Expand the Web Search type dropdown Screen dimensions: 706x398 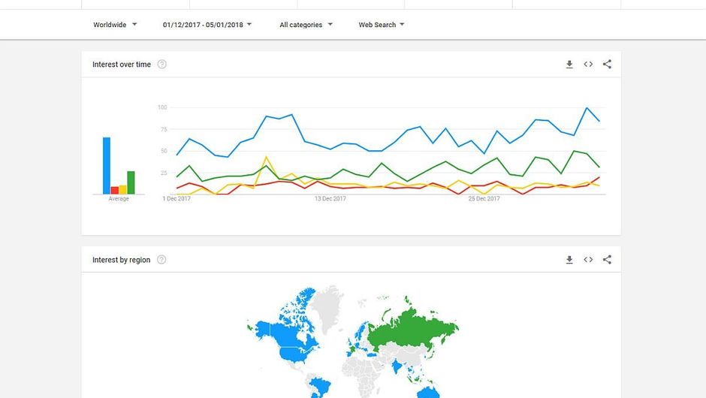tap(382, 25)
